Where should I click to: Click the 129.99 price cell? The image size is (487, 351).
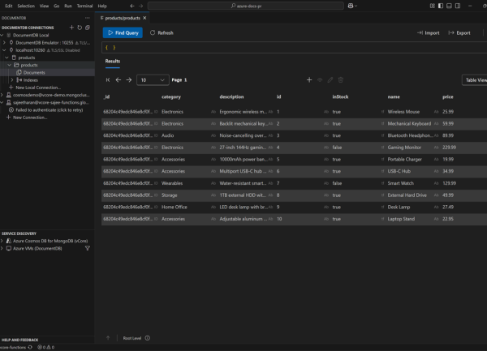[449, 183]
